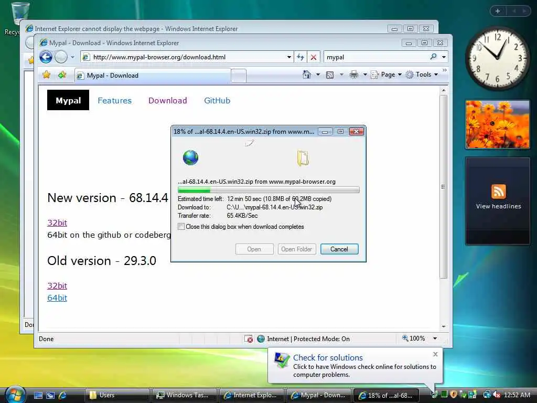Expand zoom level dropdown in status bar
537x403 pixels.
tap(435, 338)
